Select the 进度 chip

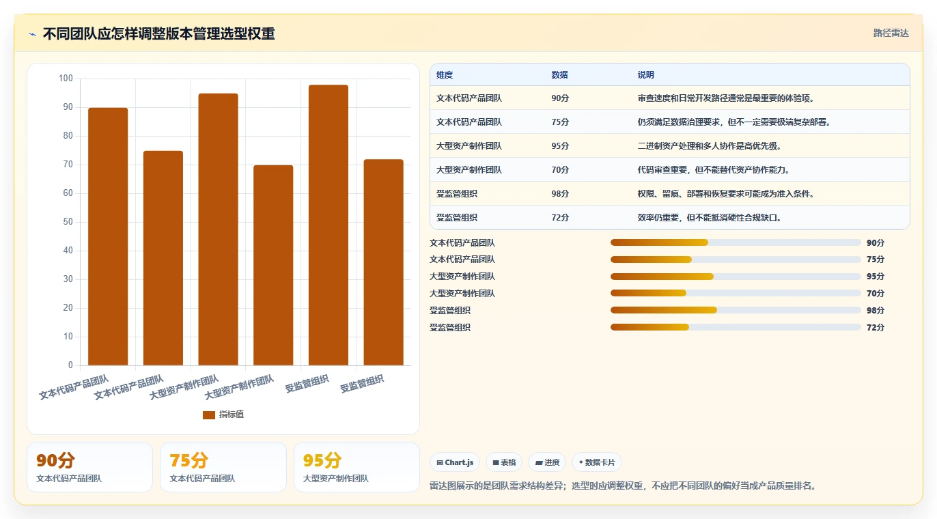tap(547, 462)
